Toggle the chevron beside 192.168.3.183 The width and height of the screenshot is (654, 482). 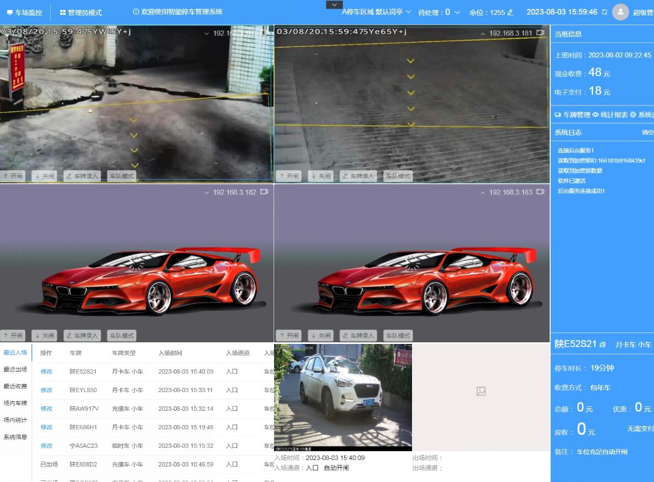(483, 193)
